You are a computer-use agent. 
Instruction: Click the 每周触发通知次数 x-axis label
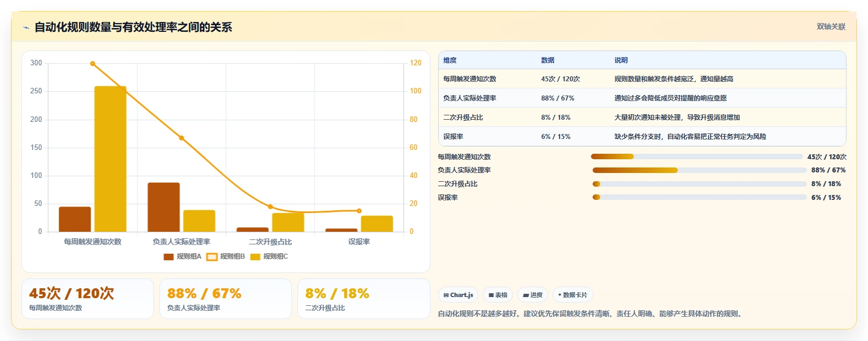[x=92, y=242]
